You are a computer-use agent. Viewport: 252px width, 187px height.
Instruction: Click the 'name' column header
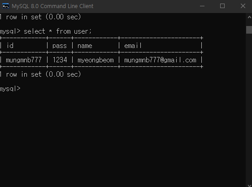coord(85,46)
